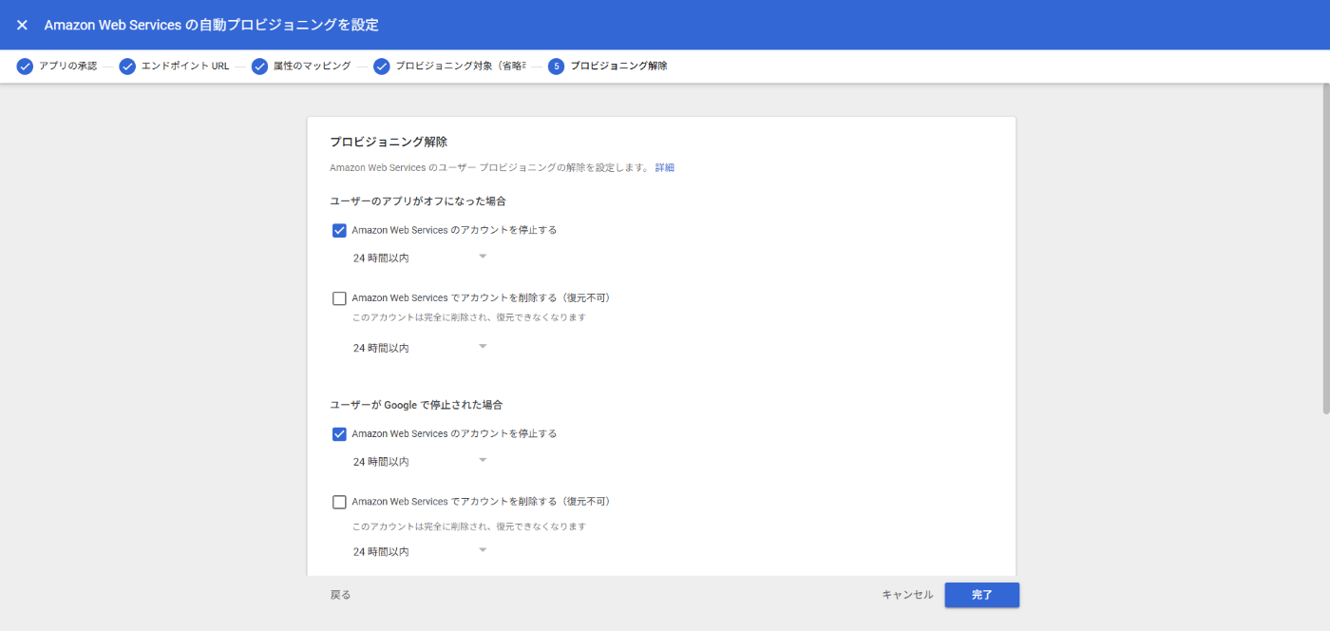The image size is (1330, 631).
Task: Click the プロビジョニング対象 step checkmark icon
Action: [x=382, y=67]
